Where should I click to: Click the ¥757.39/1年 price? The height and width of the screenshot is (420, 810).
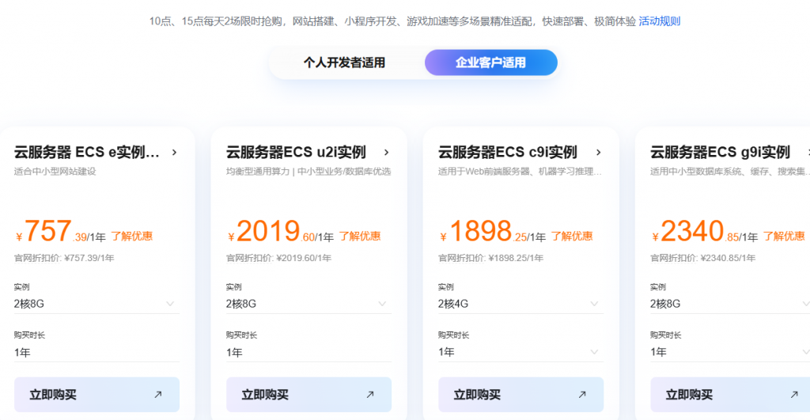pyautogui.click(x=60, y=232)
